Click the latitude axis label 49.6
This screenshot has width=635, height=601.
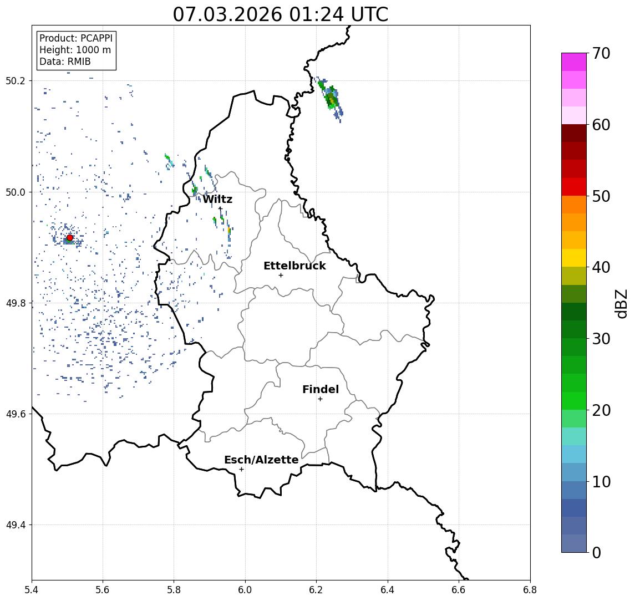[16, 414]
